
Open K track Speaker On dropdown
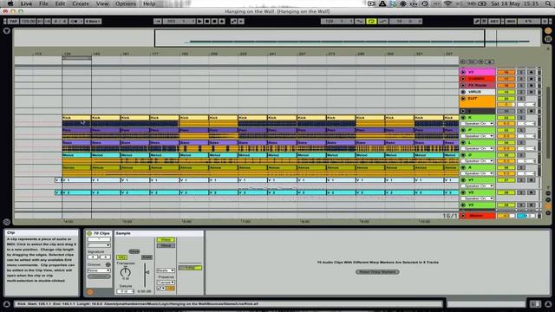click(477, 123)
